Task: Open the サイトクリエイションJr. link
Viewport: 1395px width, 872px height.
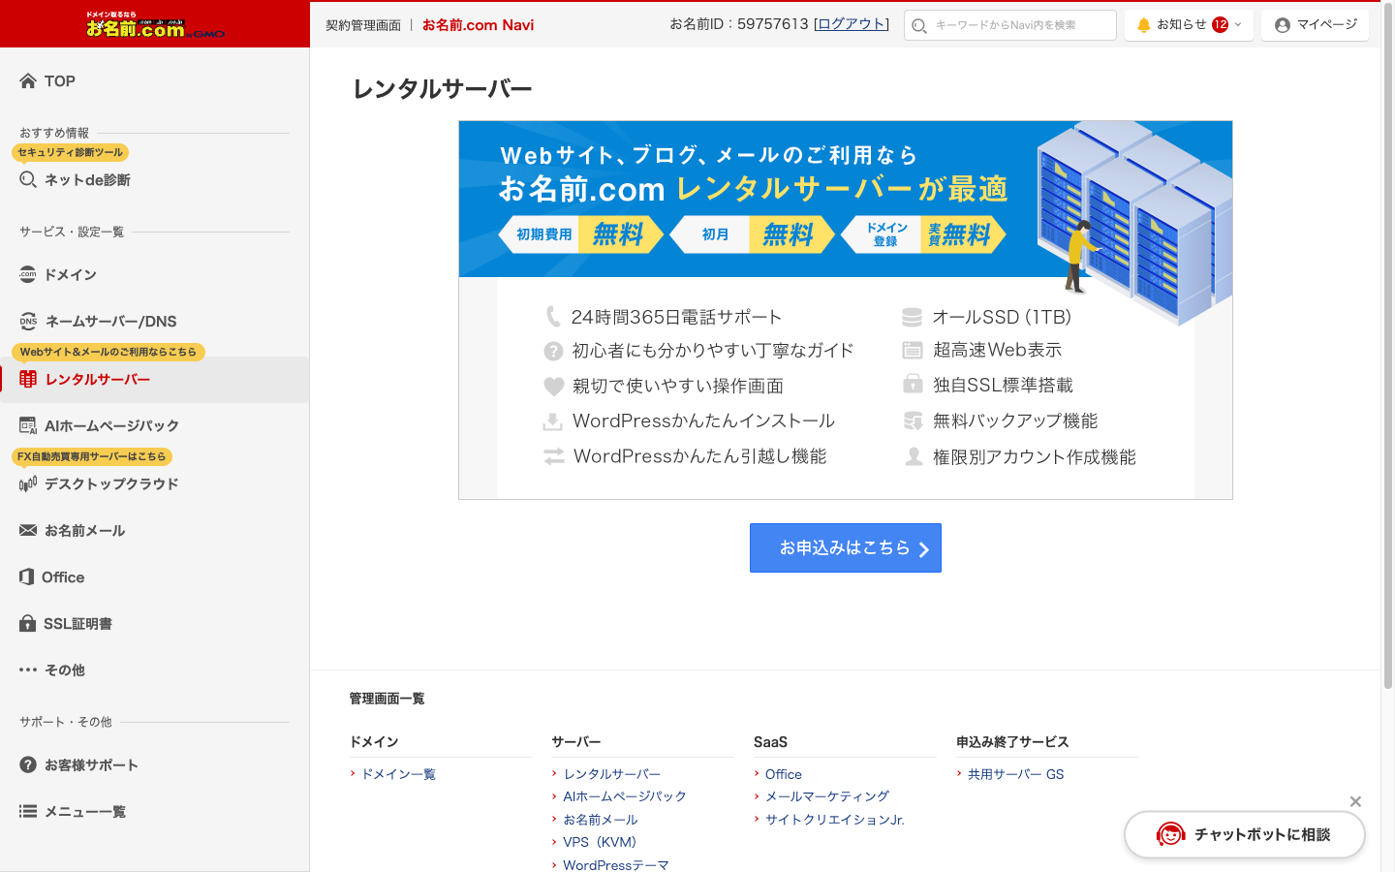Action: (834, 820)
